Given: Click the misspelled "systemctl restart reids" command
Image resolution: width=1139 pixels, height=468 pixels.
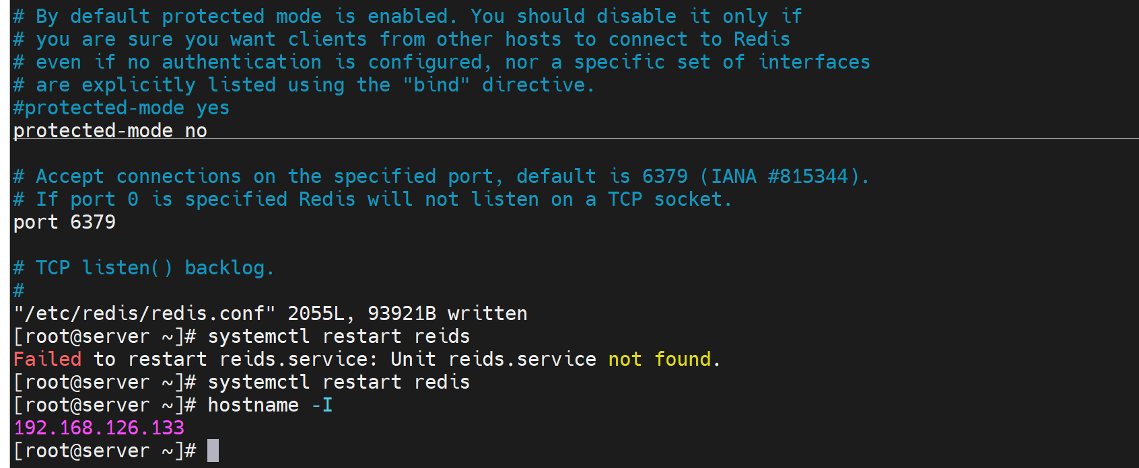Looking at the screenshot, I should tap(339, 336).
